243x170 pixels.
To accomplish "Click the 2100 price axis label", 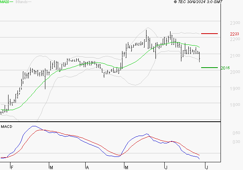I will click(x=235, y=56).
